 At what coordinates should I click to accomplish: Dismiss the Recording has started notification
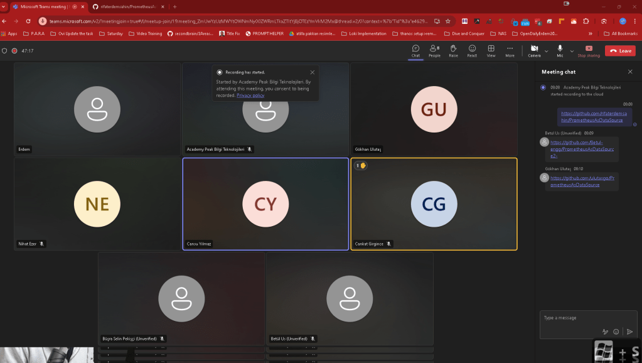(313, 72)
